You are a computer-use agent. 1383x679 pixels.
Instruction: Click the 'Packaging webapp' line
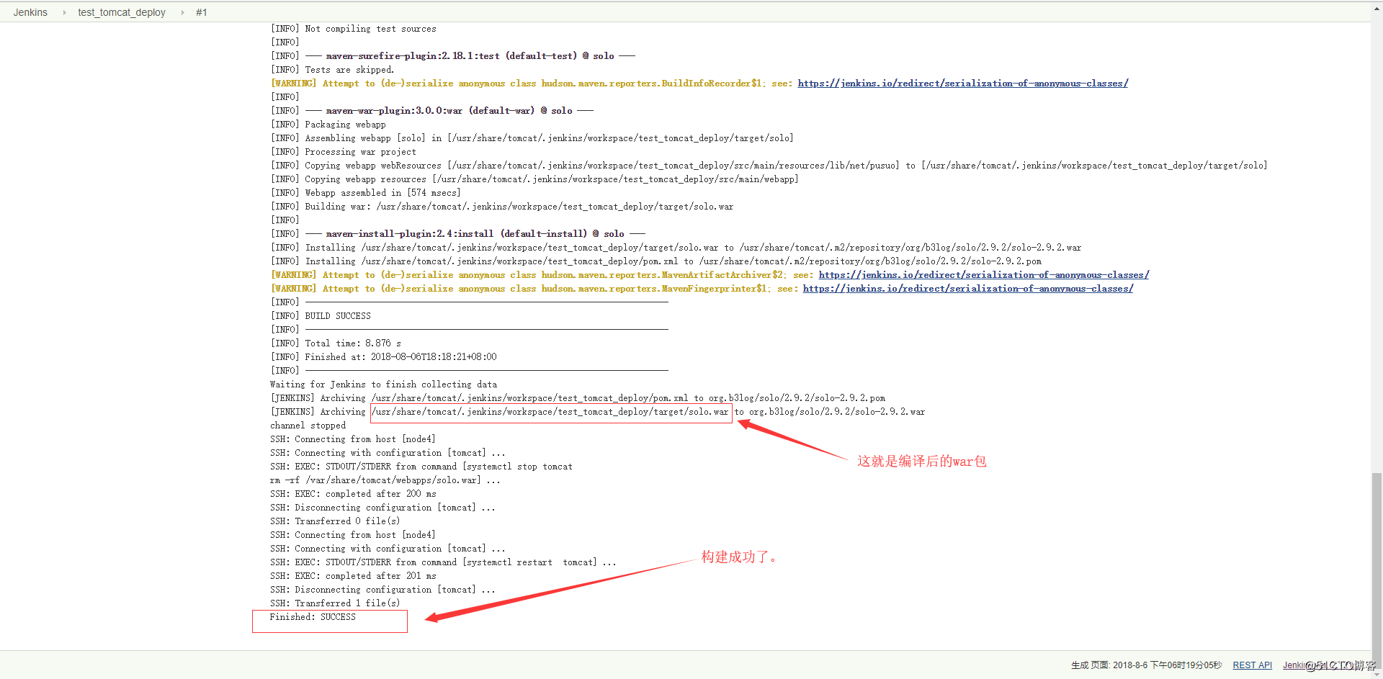point(328,125)
